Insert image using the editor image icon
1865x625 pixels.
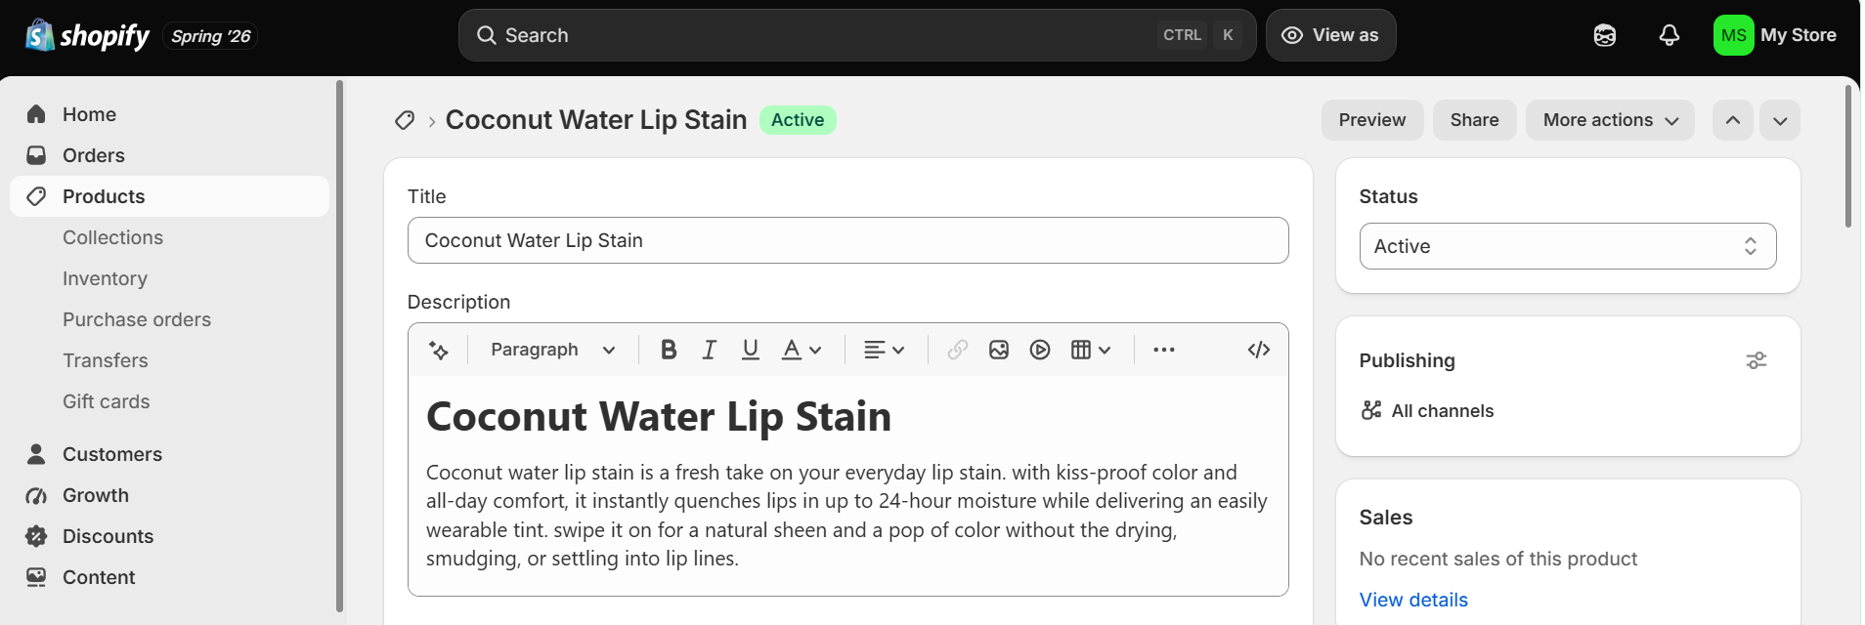[999, 350]
